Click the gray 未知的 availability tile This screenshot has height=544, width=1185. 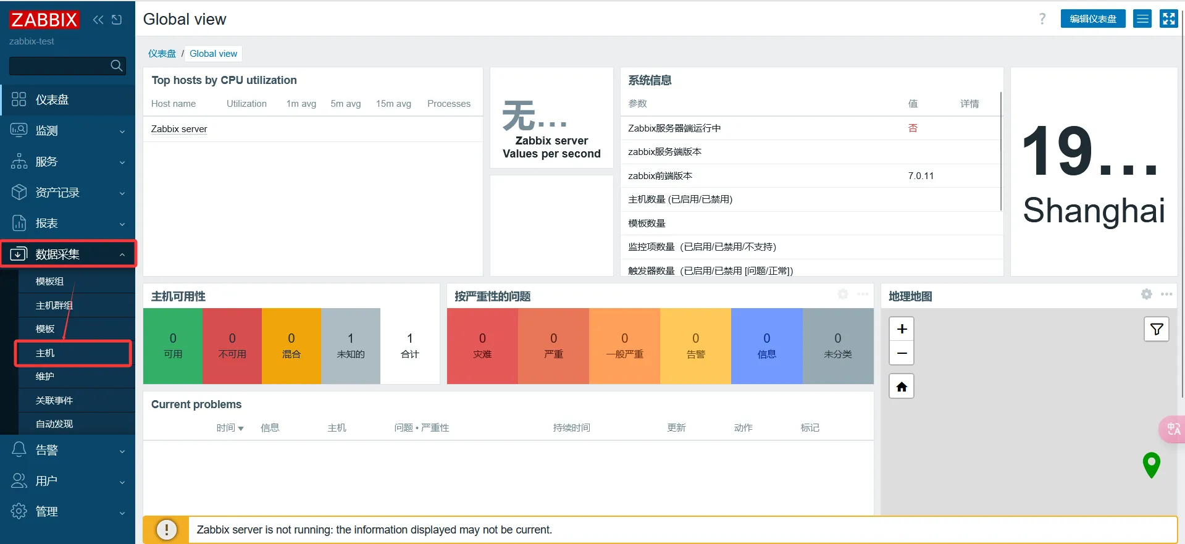click(351, 346)
